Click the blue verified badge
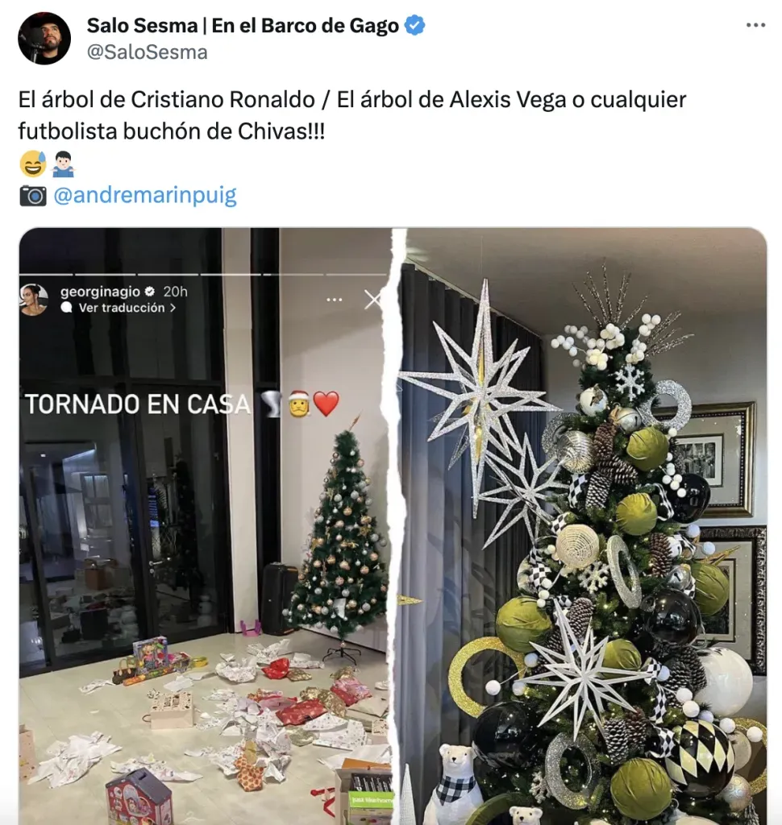 pyautogui.click(x=415, y=25)
